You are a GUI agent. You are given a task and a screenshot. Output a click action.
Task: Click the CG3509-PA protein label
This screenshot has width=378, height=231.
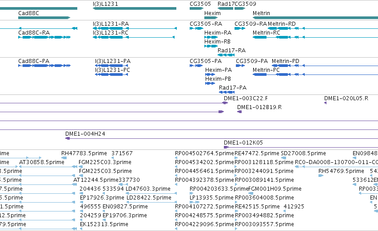[x=252, y=61]
